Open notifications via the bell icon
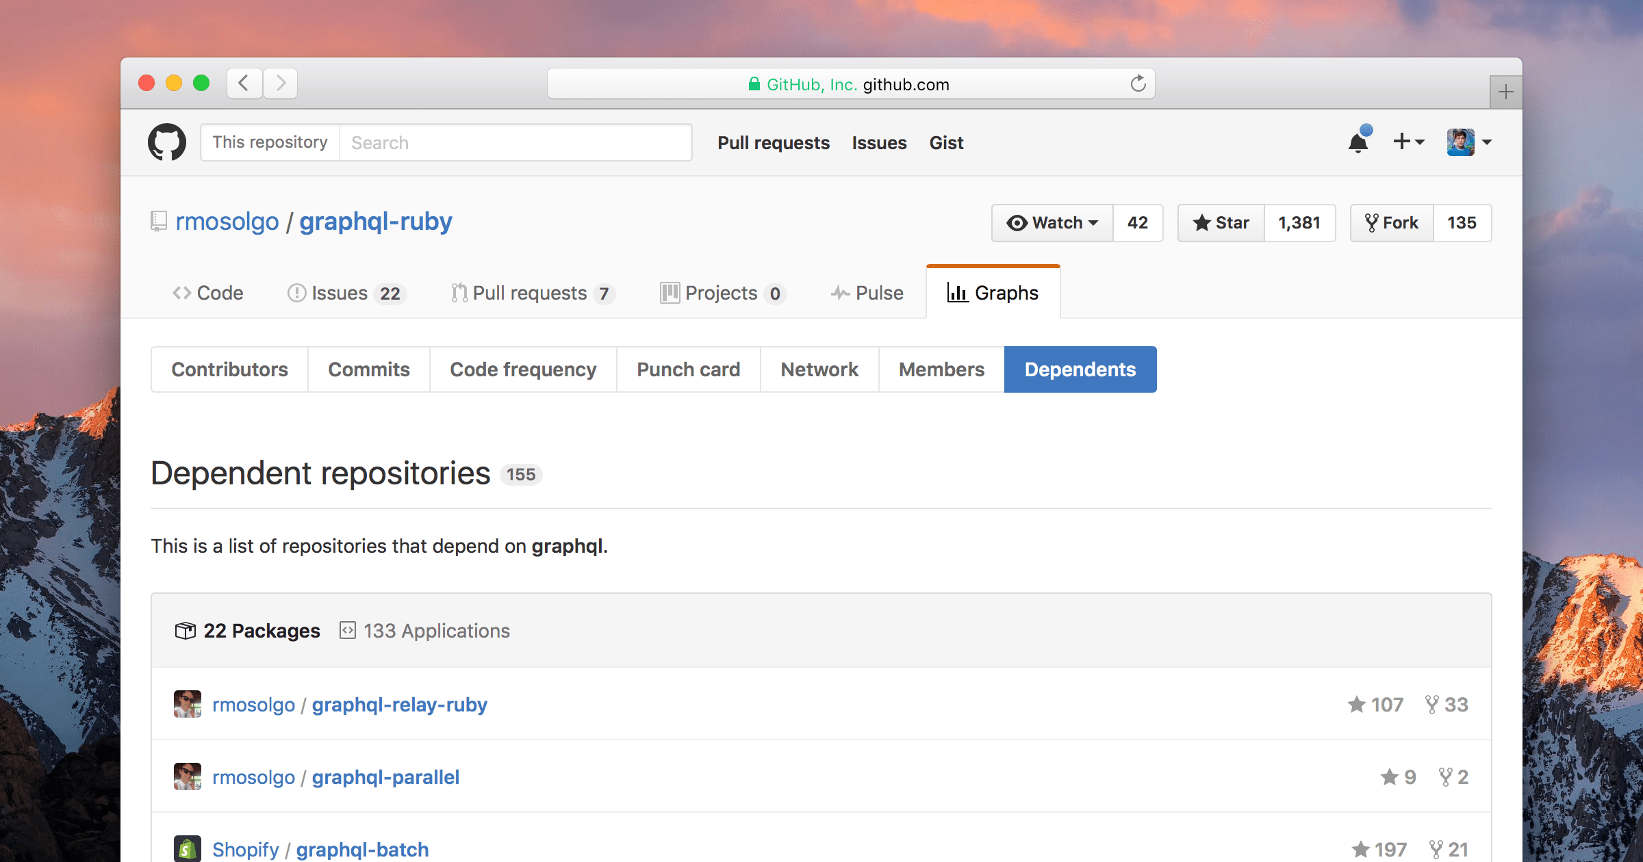 click(x=1358, y=142)
